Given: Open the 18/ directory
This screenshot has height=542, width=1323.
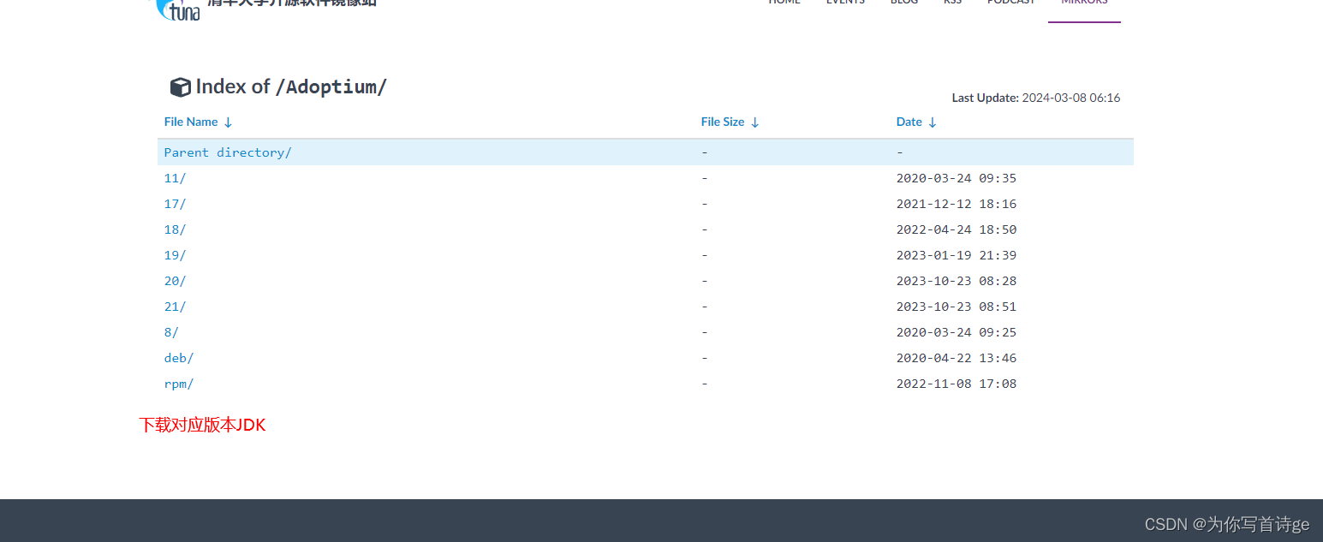Looking at the screenshot, I should click(175, 229).
